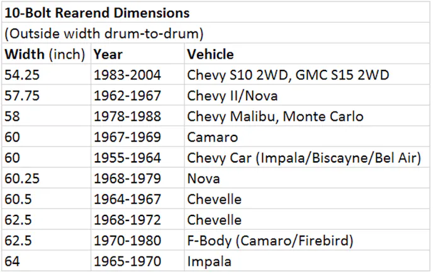Image resolution: width=433 pixels, height=274 pixels.
Task: Click the 1968-1979 year cell
Action: pos(127,178)
